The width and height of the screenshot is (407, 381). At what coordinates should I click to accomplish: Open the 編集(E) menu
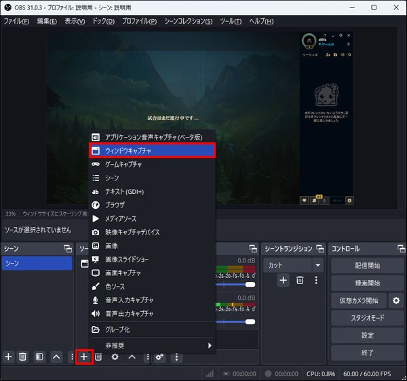tap(47, 21)
